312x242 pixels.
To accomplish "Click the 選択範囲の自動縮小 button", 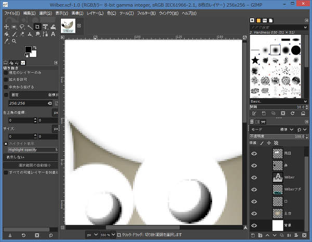I will point(31,165).
